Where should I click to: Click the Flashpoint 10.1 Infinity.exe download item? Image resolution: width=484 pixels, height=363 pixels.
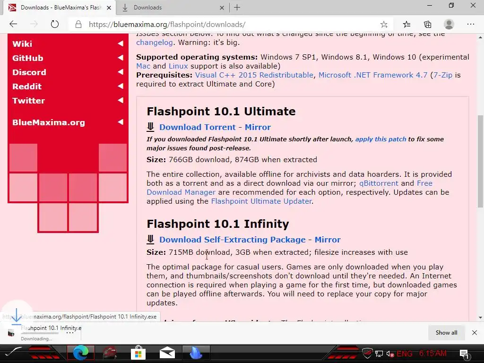(x=43, y=333)
